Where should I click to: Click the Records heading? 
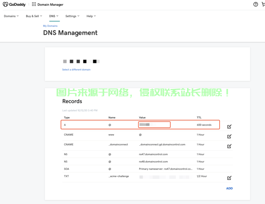[x=72, y=101]
